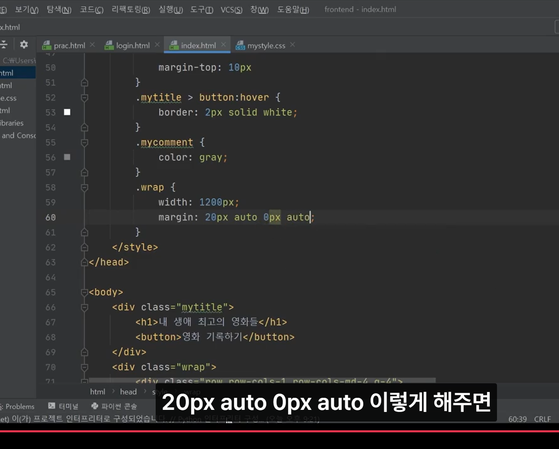Select the e.css file in project tree
The width and height of the screenshot is (559, 449).
point(8,98)
